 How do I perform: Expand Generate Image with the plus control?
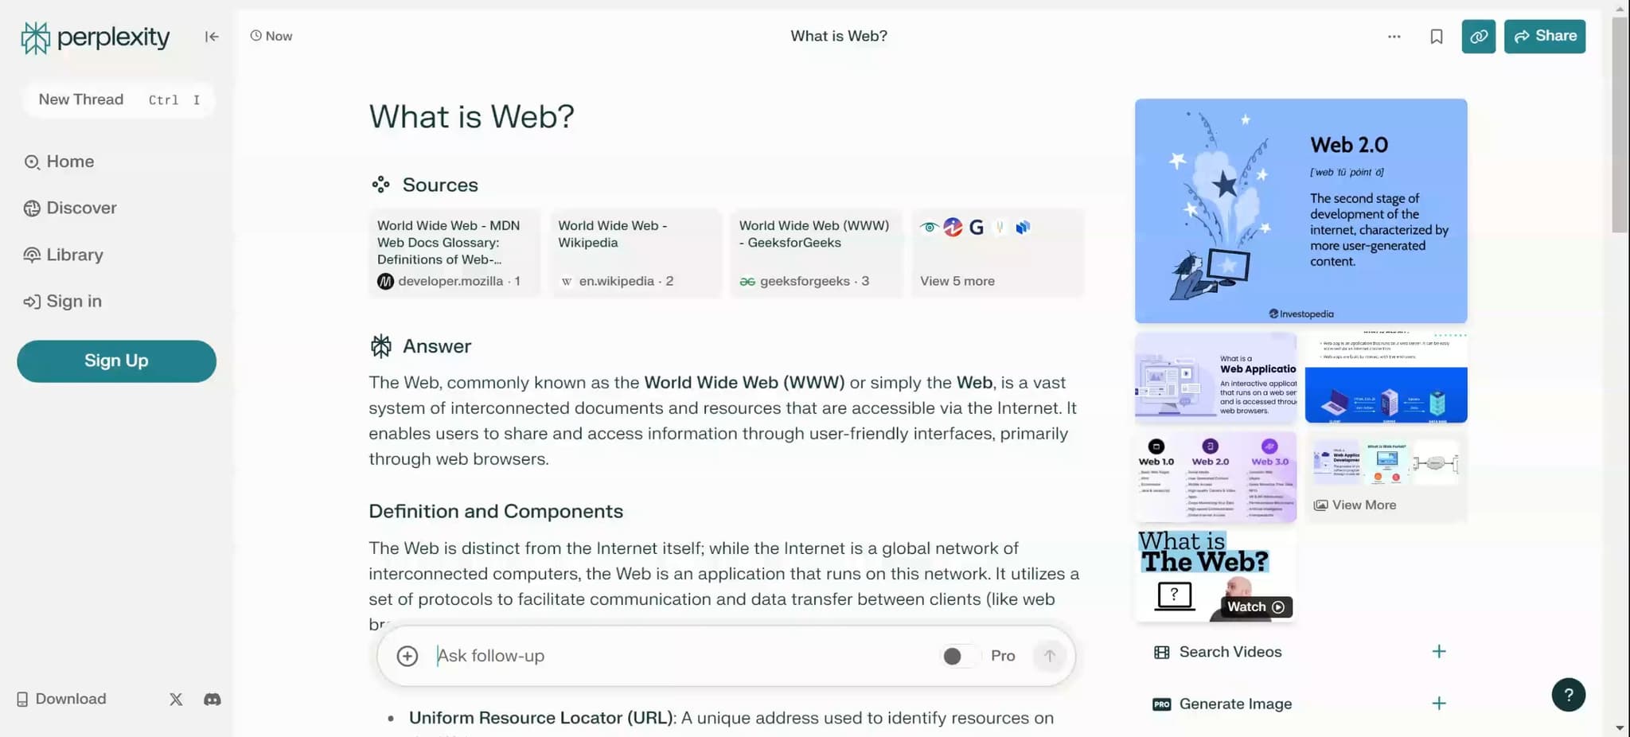point(1439,704)
